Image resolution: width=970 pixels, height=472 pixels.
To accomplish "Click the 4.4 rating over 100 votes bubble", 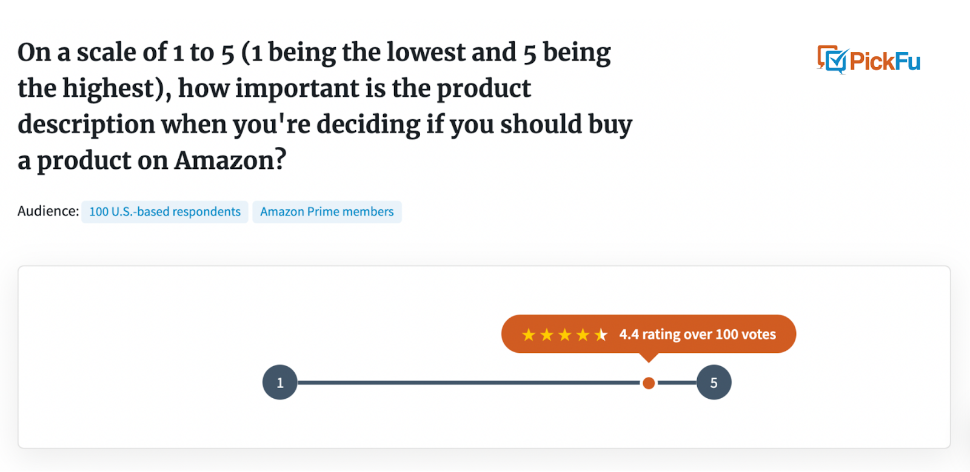I will 649,334.
